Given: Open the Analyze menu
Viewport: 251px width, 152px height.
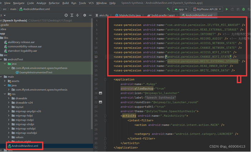Looking at the screenshot, I should pyautogui.click(x=41, y=3).
